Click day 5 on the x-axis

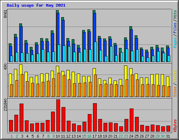point(33,136)
